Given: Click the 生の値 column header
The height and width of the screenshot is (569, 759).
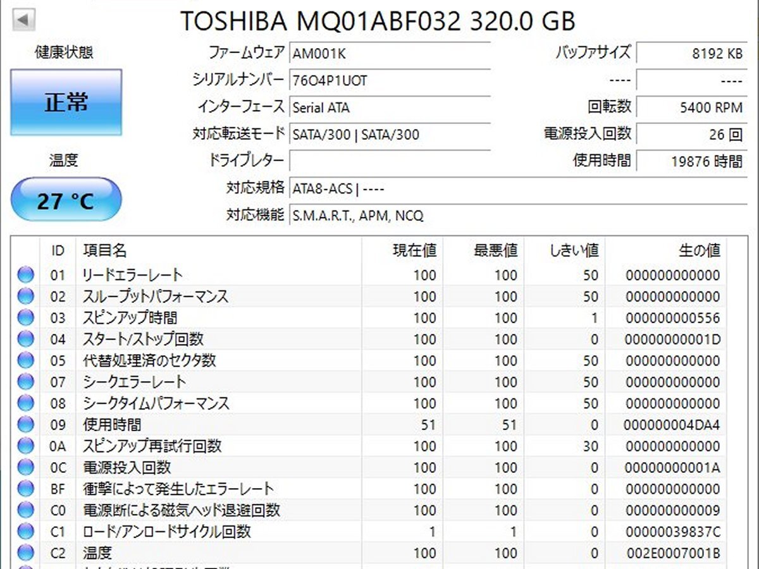Looking at the screenshot, I should [x=665, y=250].
